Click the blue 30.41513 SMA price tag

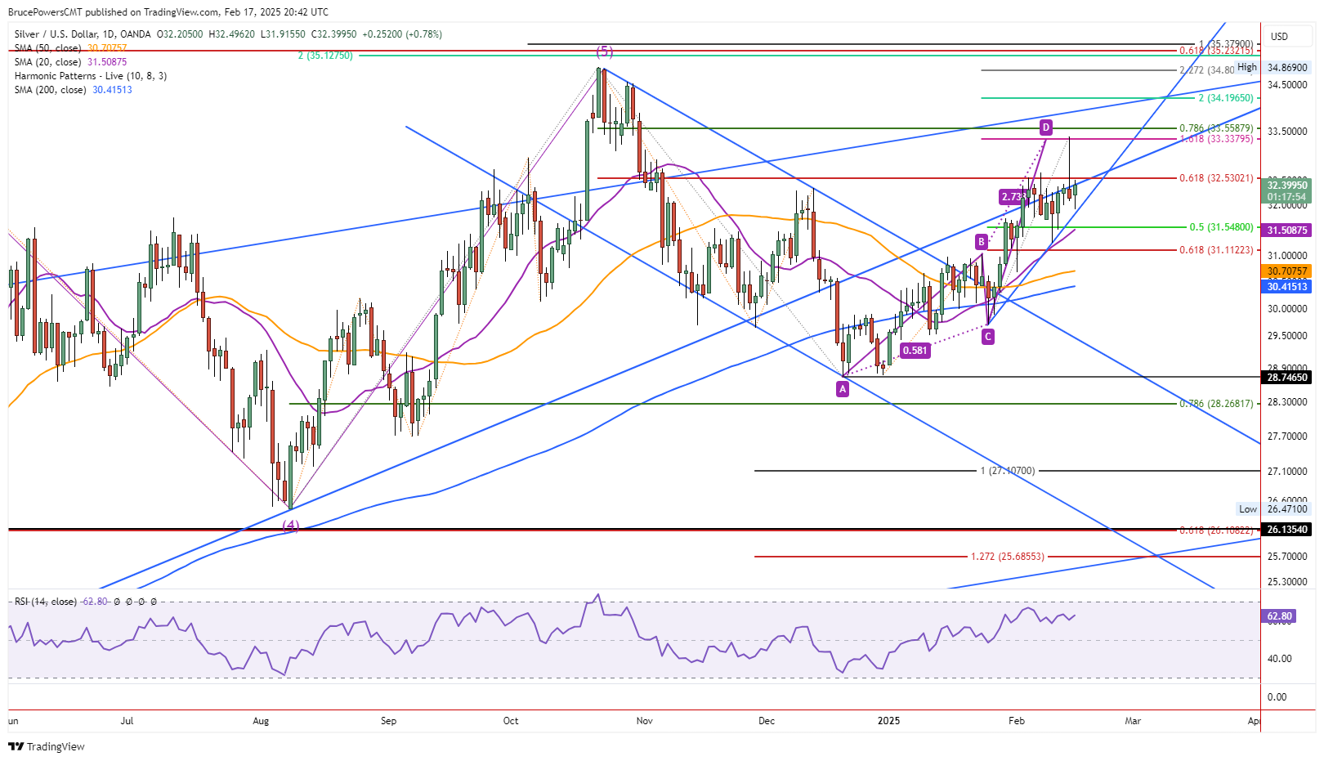tap(1287, 286)
